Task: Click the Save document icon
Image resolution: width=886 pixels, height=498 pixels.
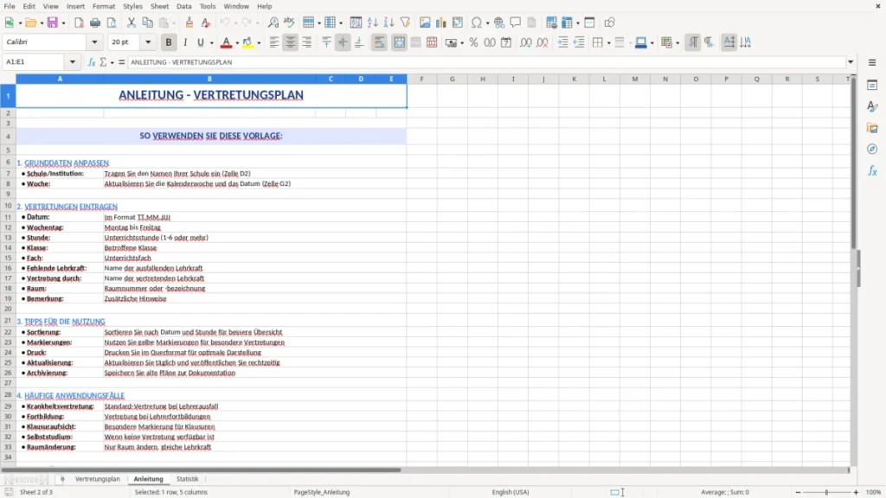Action: point(53,22)
